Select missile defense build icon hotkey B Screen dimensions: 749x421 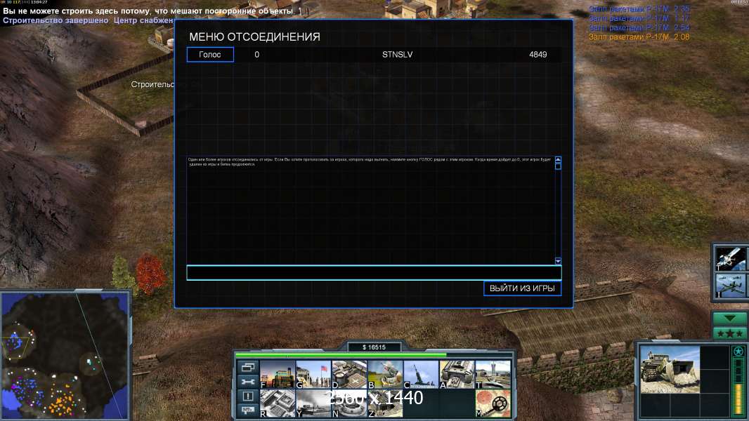click(385, 374)
